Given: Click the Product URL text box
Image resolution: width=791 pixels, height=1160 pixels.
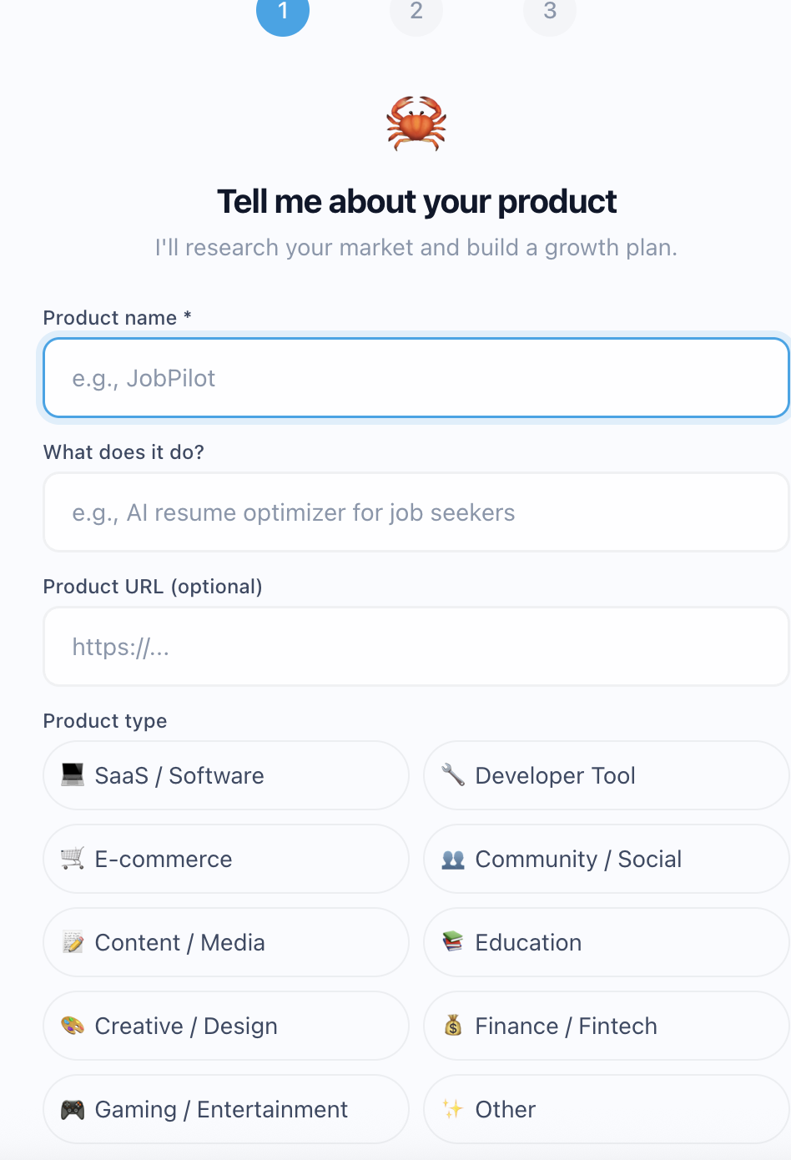Looking at the screenshot, I should pos(416,647).
